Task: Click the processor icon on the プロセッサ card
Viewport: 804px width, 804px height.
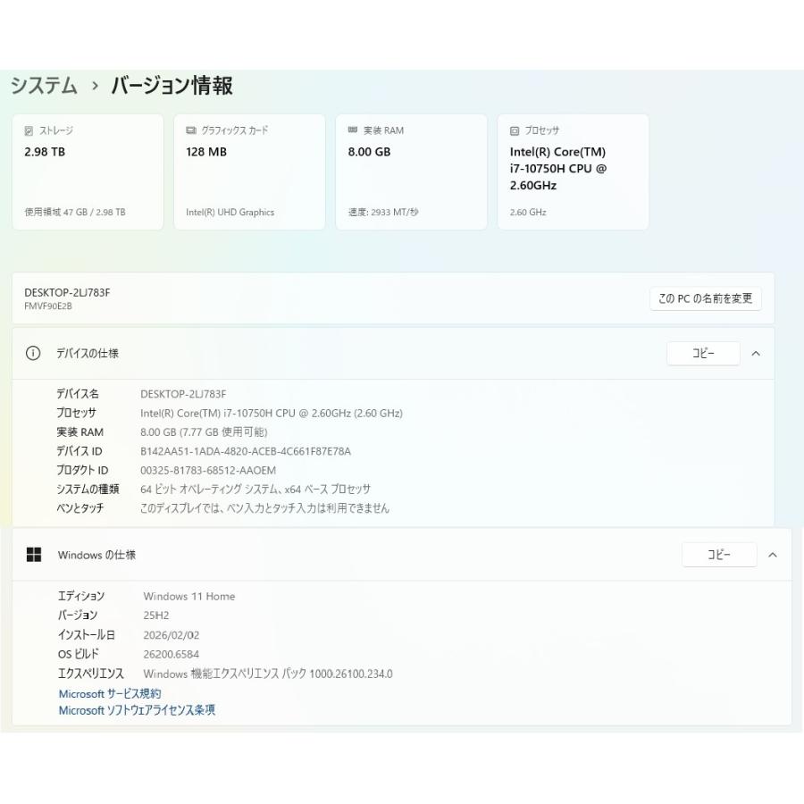Action: pyautogui.click(x=514, y=130)
